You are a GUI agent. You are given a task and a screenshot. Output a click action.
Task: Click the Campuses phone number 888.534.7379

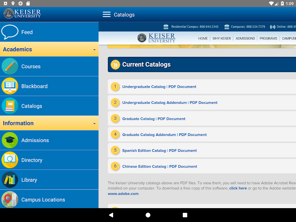click(255, 27)
